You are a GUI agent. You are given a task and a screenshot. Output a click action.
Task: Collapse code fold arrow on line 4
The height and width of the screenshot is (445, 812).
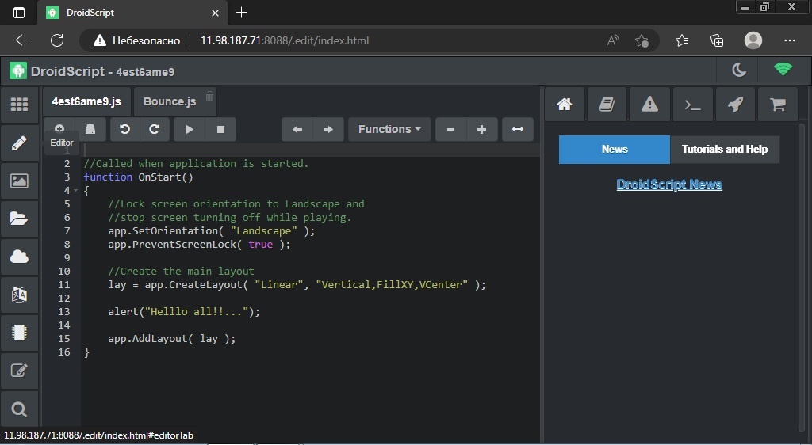(76, 191)
